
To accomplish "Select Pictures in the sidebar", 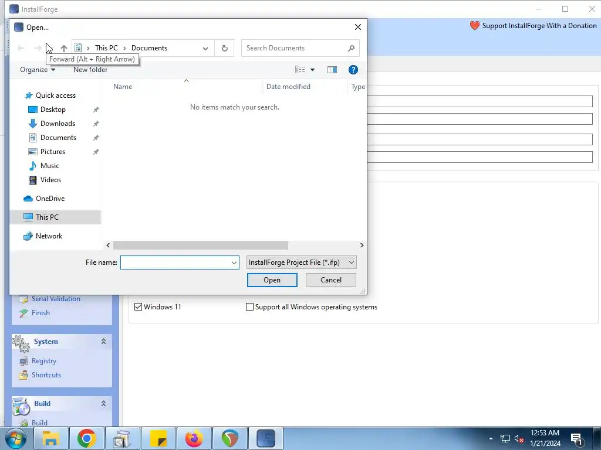I will point(53,152).
